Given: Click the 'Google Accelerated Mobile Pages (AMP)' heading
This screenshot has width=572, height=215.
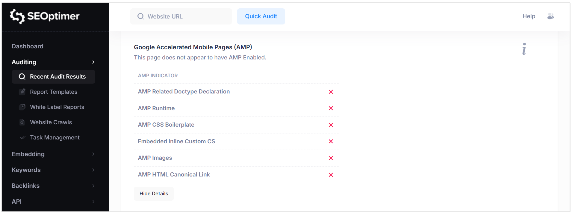Looking at the screenshot, I should coord(193,47).
